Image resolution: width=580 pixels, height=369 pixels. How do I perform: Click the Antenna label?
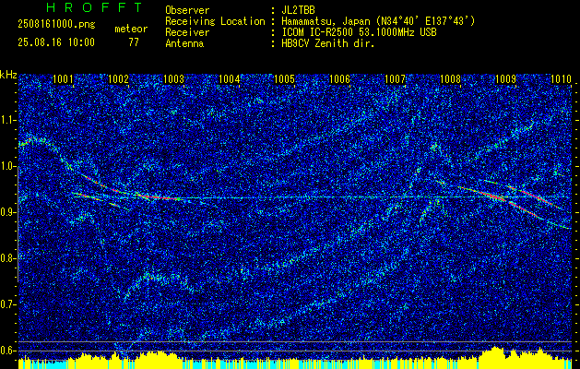tap(184, 43)
